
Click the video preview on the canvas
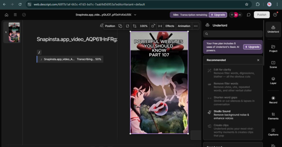tap(159, 83)
